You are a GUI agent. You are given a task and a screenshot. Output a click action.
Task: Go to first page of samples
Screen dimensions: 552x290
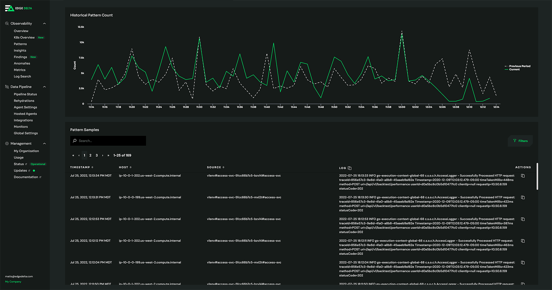(x=73, y=155)
